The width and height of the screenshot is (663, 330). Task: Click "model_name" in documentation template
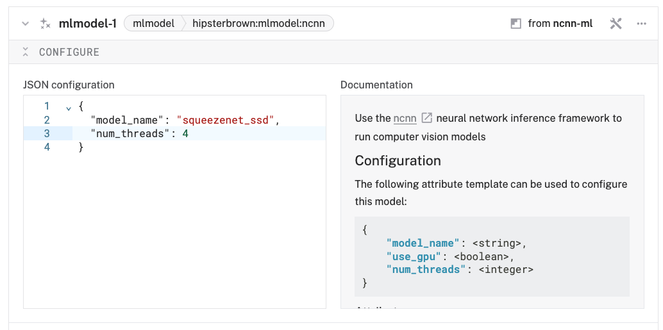[423, 243]
